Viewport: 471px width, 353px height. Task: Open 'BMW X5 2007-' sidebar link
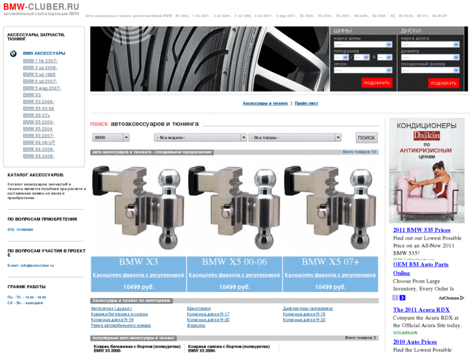(x=39, y=135)
